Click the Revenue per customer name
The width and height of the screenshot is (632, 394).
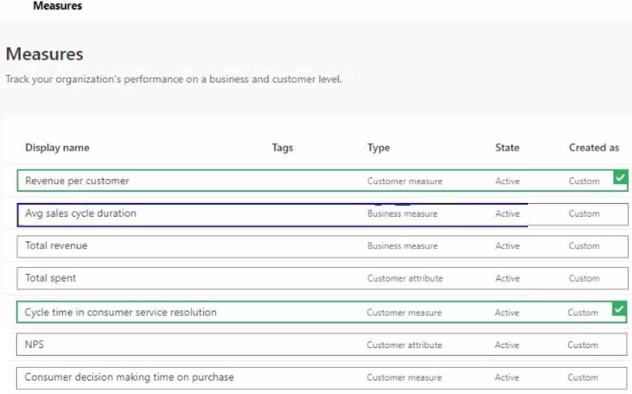(77, 180)
